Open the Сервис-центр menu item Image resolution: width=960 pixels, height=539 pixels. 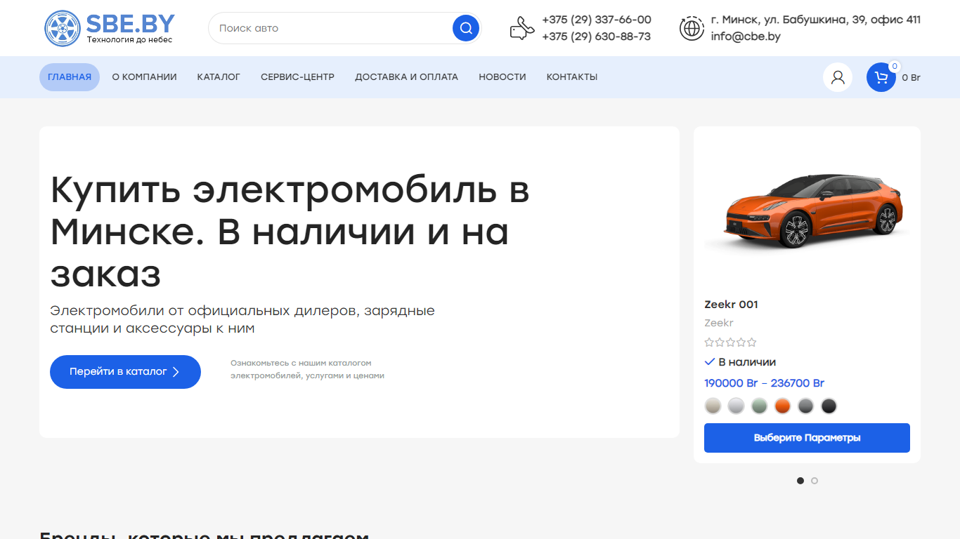coord(297,77)
